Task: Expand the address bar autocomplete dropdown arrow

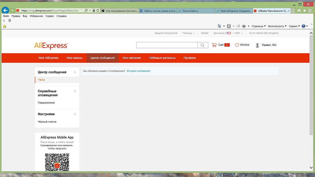Action: tap(90, 10)
